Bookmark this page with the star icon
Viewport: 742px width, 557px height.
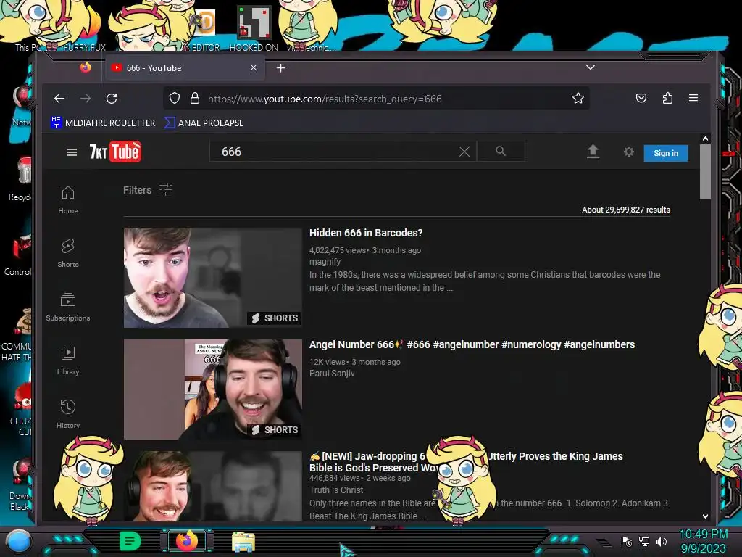click(578, 98)
